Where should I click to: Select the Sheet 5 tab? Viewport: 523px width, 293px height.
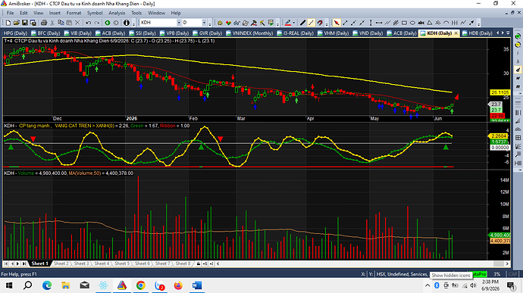(122, 263)
